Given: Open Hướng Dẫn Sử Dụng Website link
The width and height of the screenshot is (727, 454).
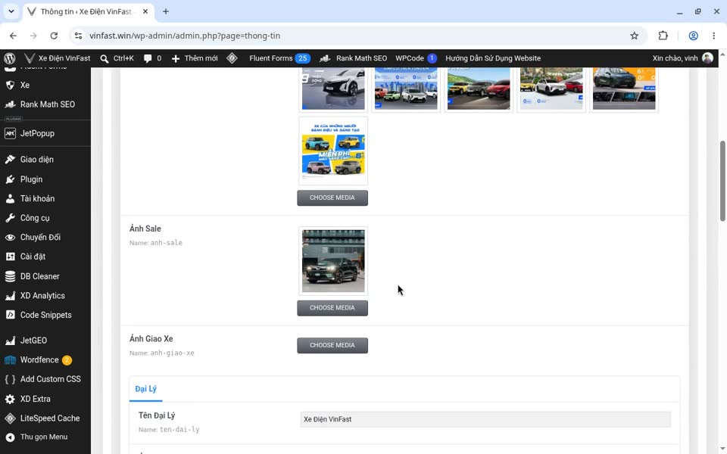Looking at the screenshot, I should tap(493, 58).
